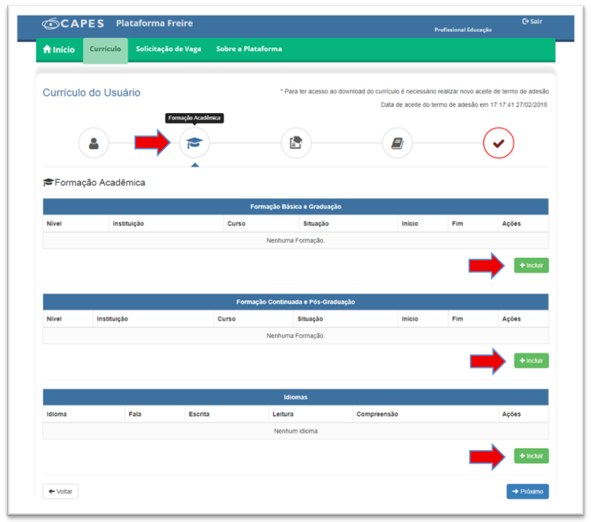The image size is (591, 522).
Task: Add a language with Idiomas Incluir button
Action: click(531, 456)
